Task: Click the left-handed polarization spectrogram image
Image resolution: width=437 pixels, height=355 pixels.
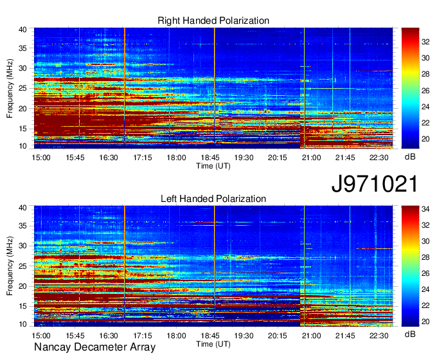Action: pyautogui.click(x=213, y=266)
